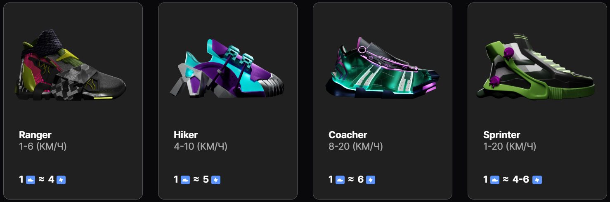Select the Ranger title text

(35, 135)
